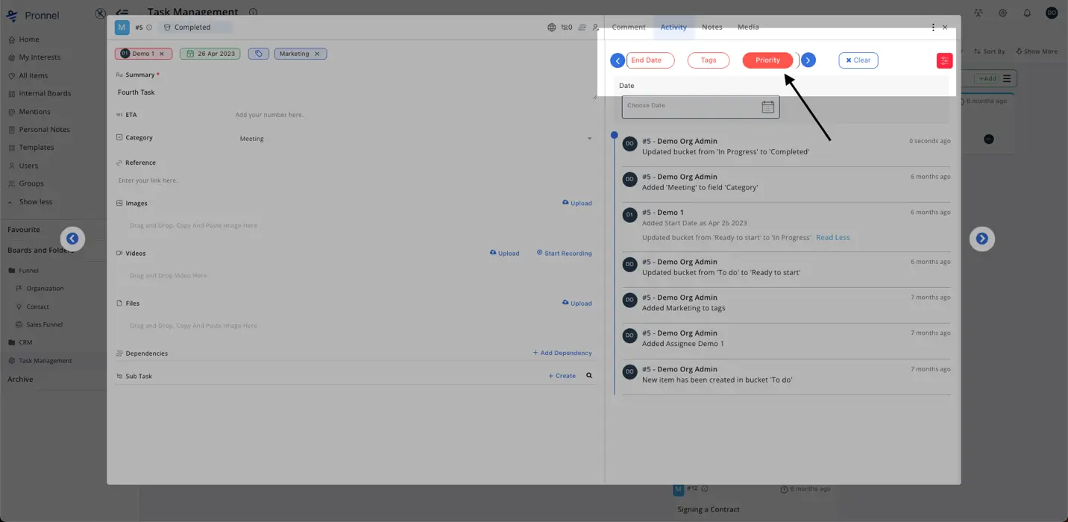
Task: Open the three-dot more options menu
Action: [933, 28]
